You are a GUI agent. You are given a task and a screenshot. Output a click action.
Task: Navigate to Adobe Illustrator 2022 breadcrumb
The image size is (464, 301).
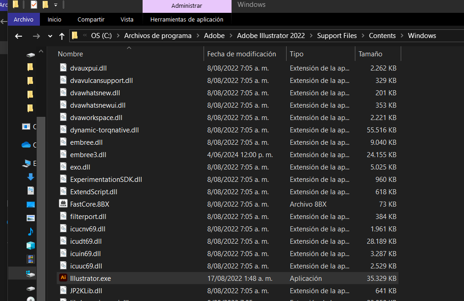click(x=271, y=35)
